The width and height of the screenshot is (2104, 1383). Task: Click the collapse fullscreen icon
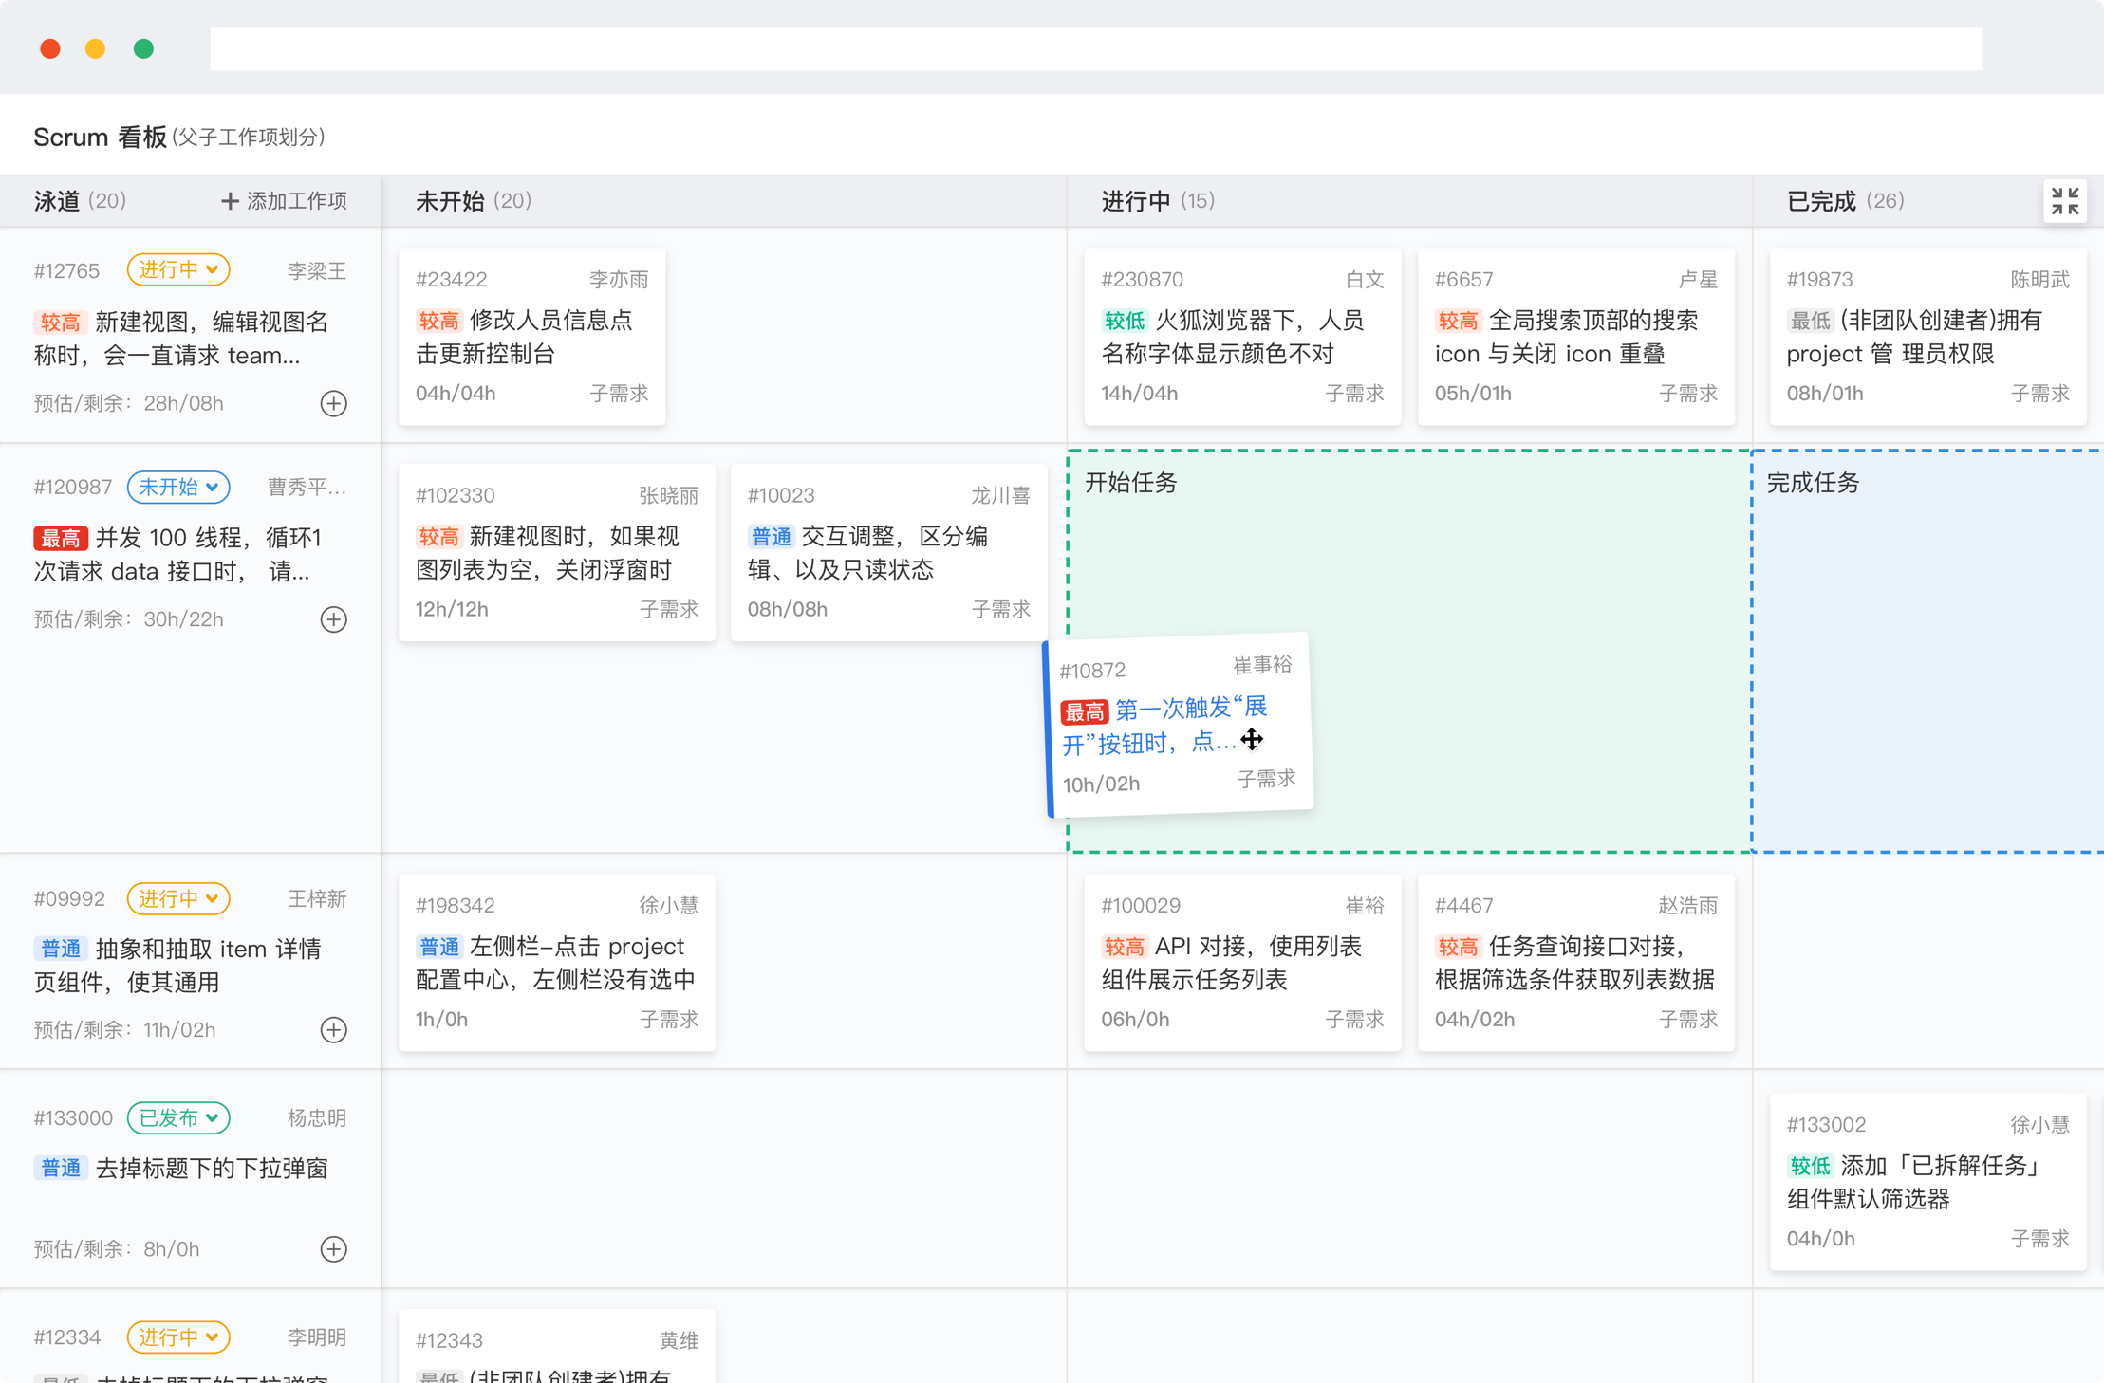(2064, 201)
